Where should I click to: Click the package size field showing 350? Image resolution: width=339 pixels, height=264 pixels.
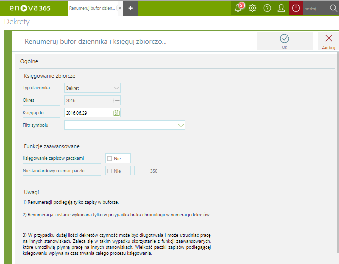(x=146, y=171)
